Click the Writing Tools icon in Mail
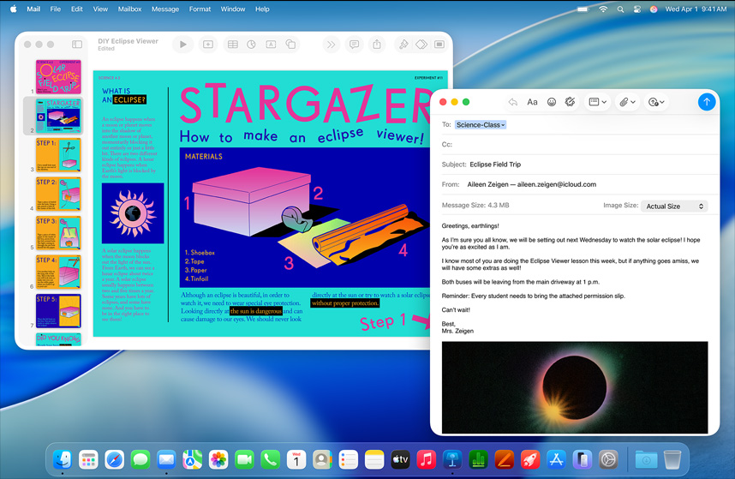 [x=571, y=102]
